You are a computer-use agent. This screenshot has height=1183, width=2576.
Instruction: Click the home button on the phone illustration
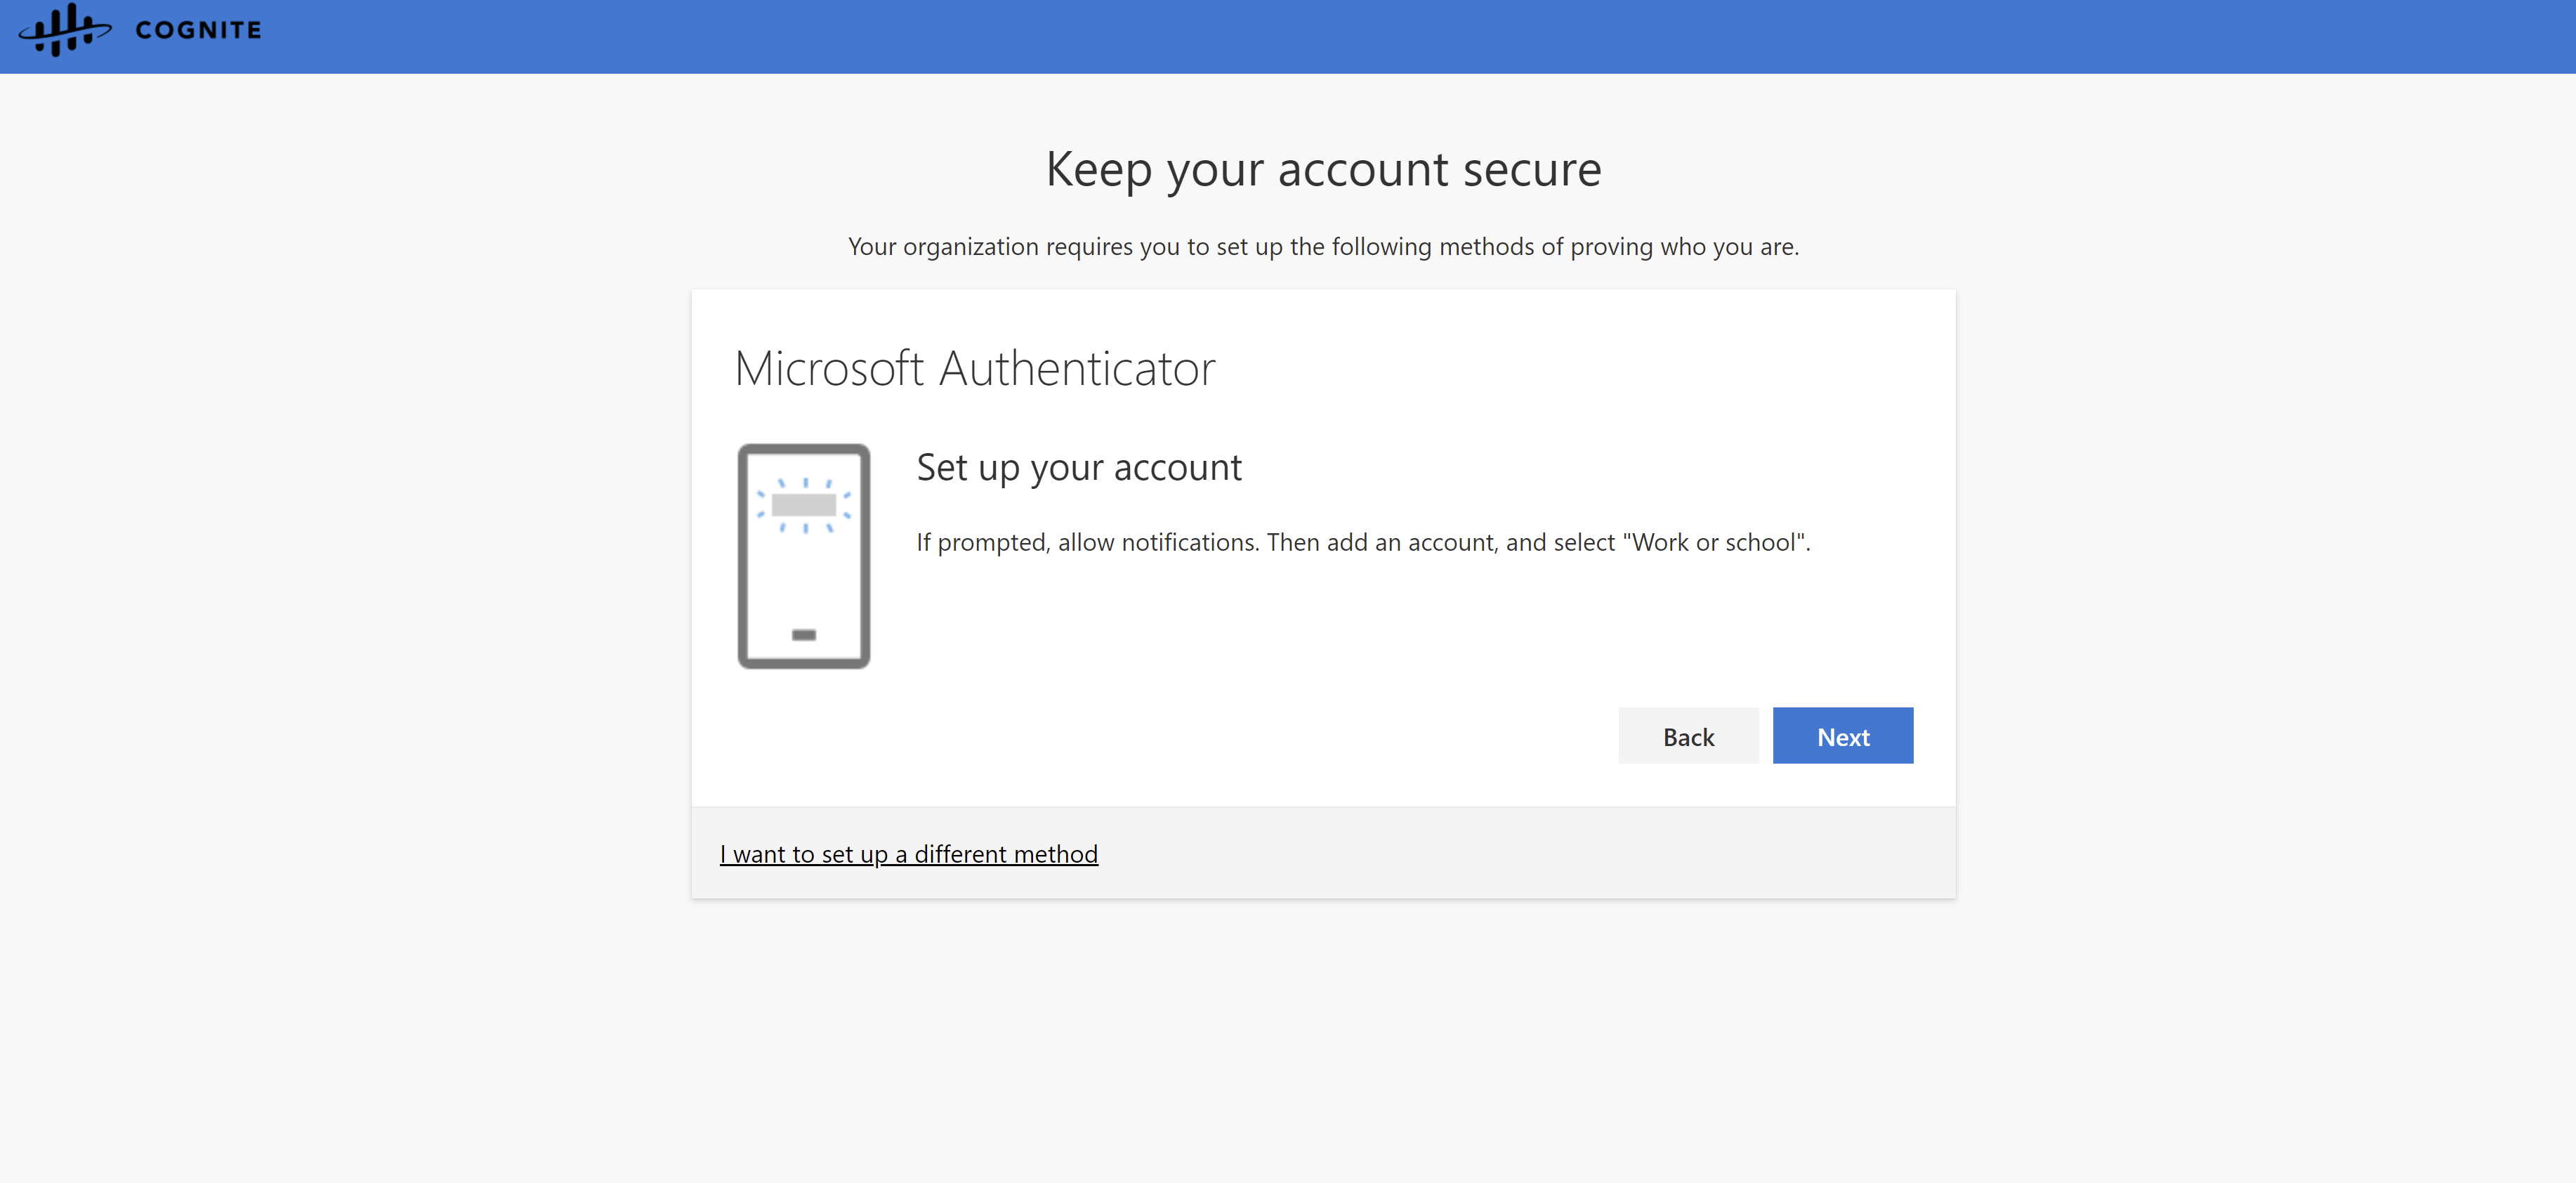[803, 635]
